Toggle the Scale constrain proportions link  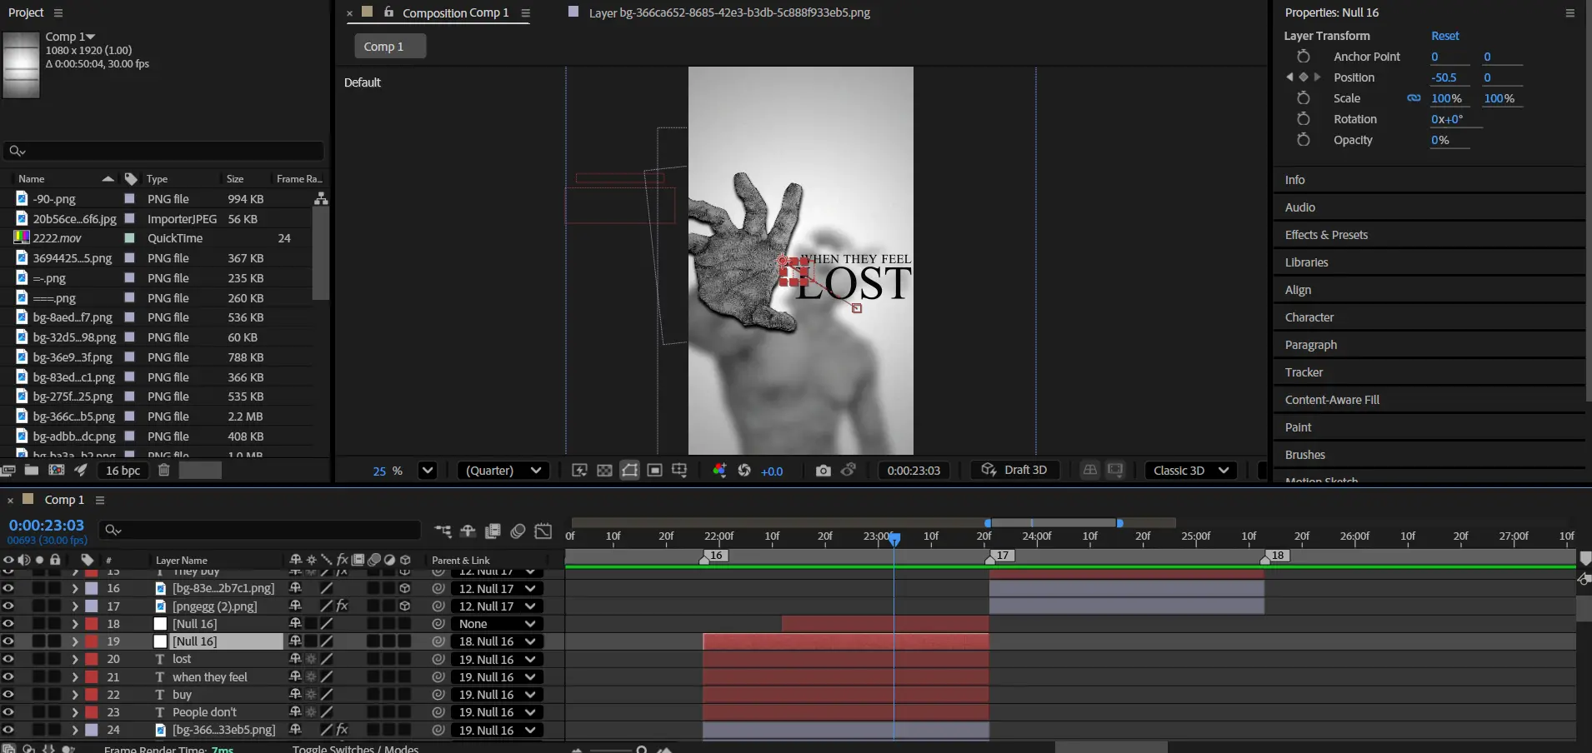pos(1414,98)
